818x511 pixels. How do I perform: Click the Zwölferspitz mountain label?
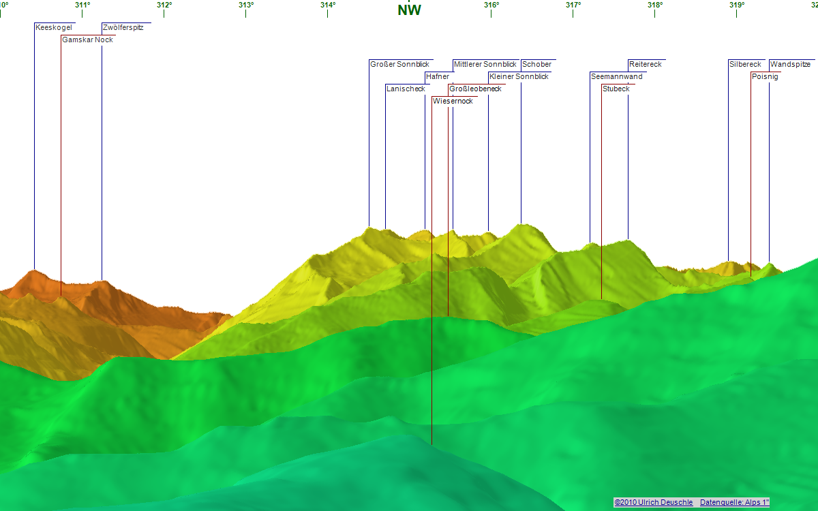point(123,28)
